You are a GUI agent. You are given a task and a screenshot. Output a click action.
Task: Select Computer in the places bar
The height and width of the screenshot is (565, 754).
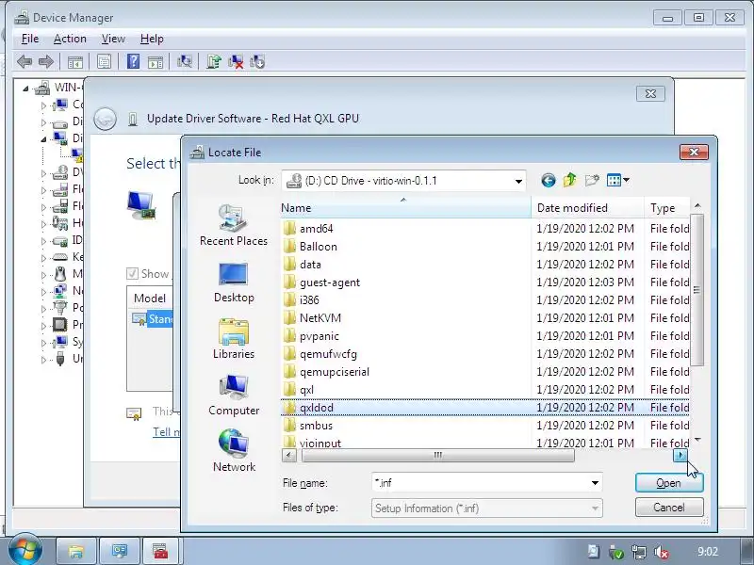(x=234, y=395)
